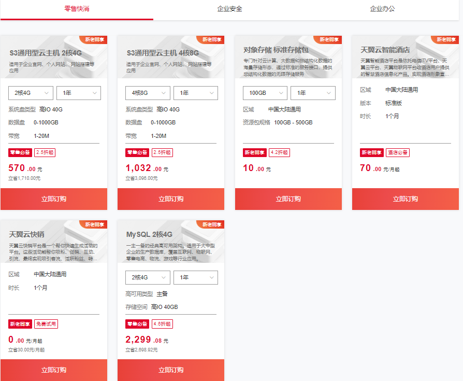Open the 1年 duration dropdown in S3 2核4G card
Image resolution: width=463 pixels, height=381 pixels.
(x=79, y=93)
